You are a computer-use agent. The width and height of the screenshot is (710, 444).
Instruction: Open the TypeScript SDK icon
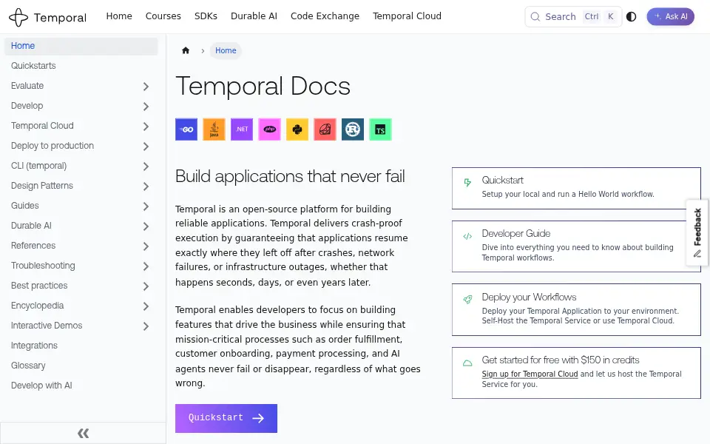point(380,129)
